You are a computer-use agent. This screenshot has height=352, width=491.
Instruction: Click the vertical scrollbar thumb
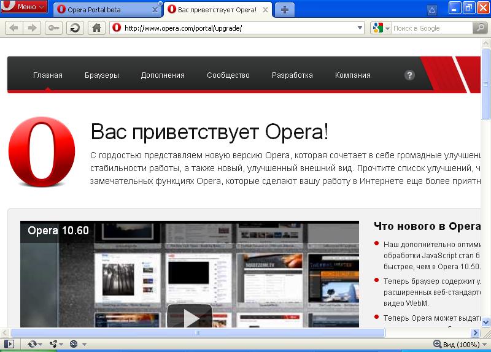485,84
